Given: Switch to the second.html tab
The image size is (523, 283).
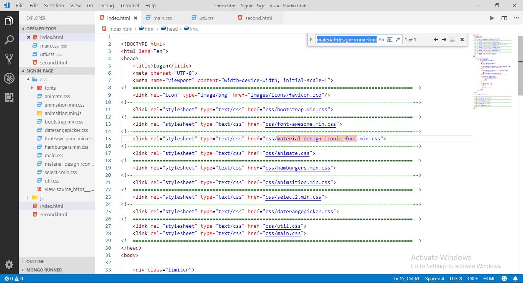Looking at the screenshot, I should pos(258,18).
